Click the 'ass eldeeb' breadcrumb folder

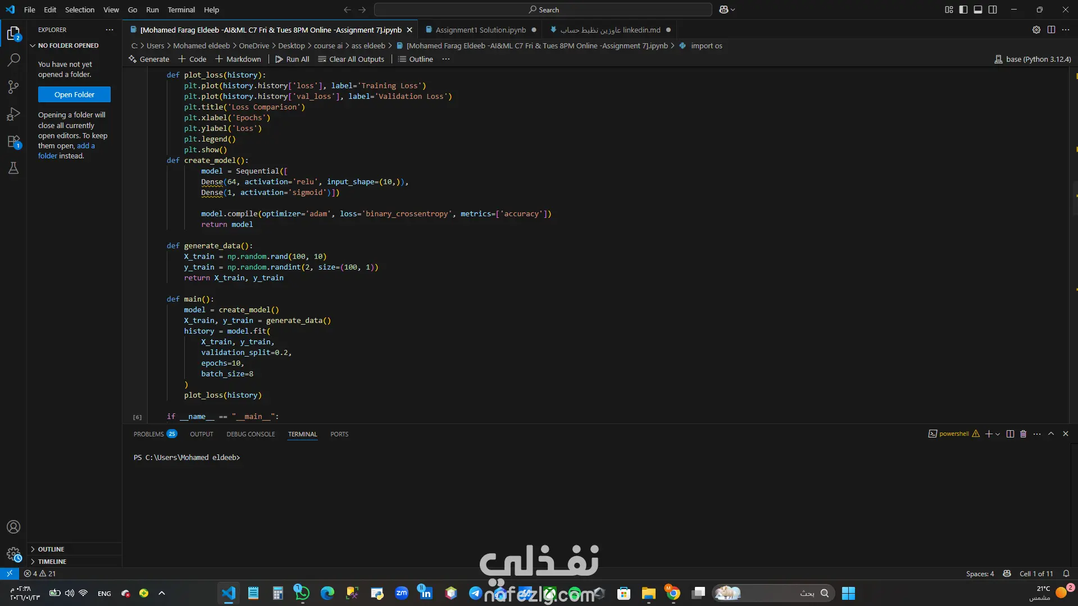tap(368, 45)
